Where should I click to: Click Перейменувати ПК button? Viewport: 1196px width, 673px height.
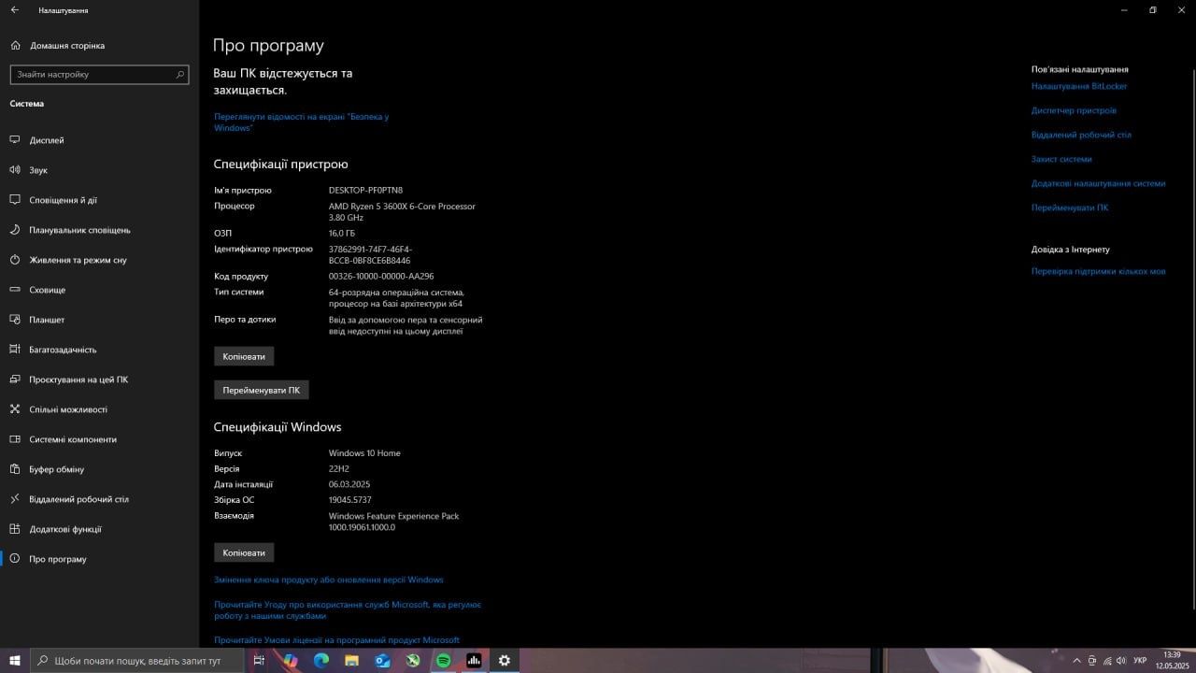(262, 390)
